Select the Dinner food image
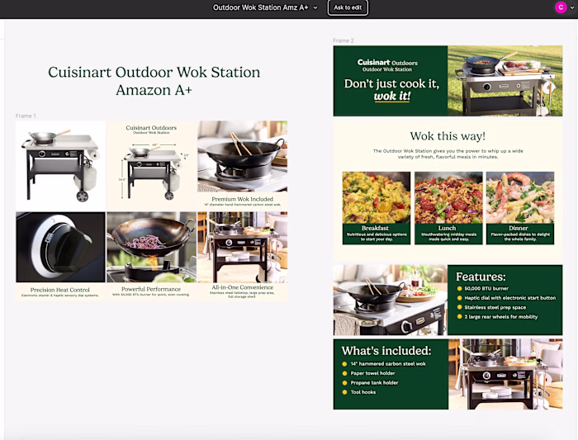 point(519,197)
